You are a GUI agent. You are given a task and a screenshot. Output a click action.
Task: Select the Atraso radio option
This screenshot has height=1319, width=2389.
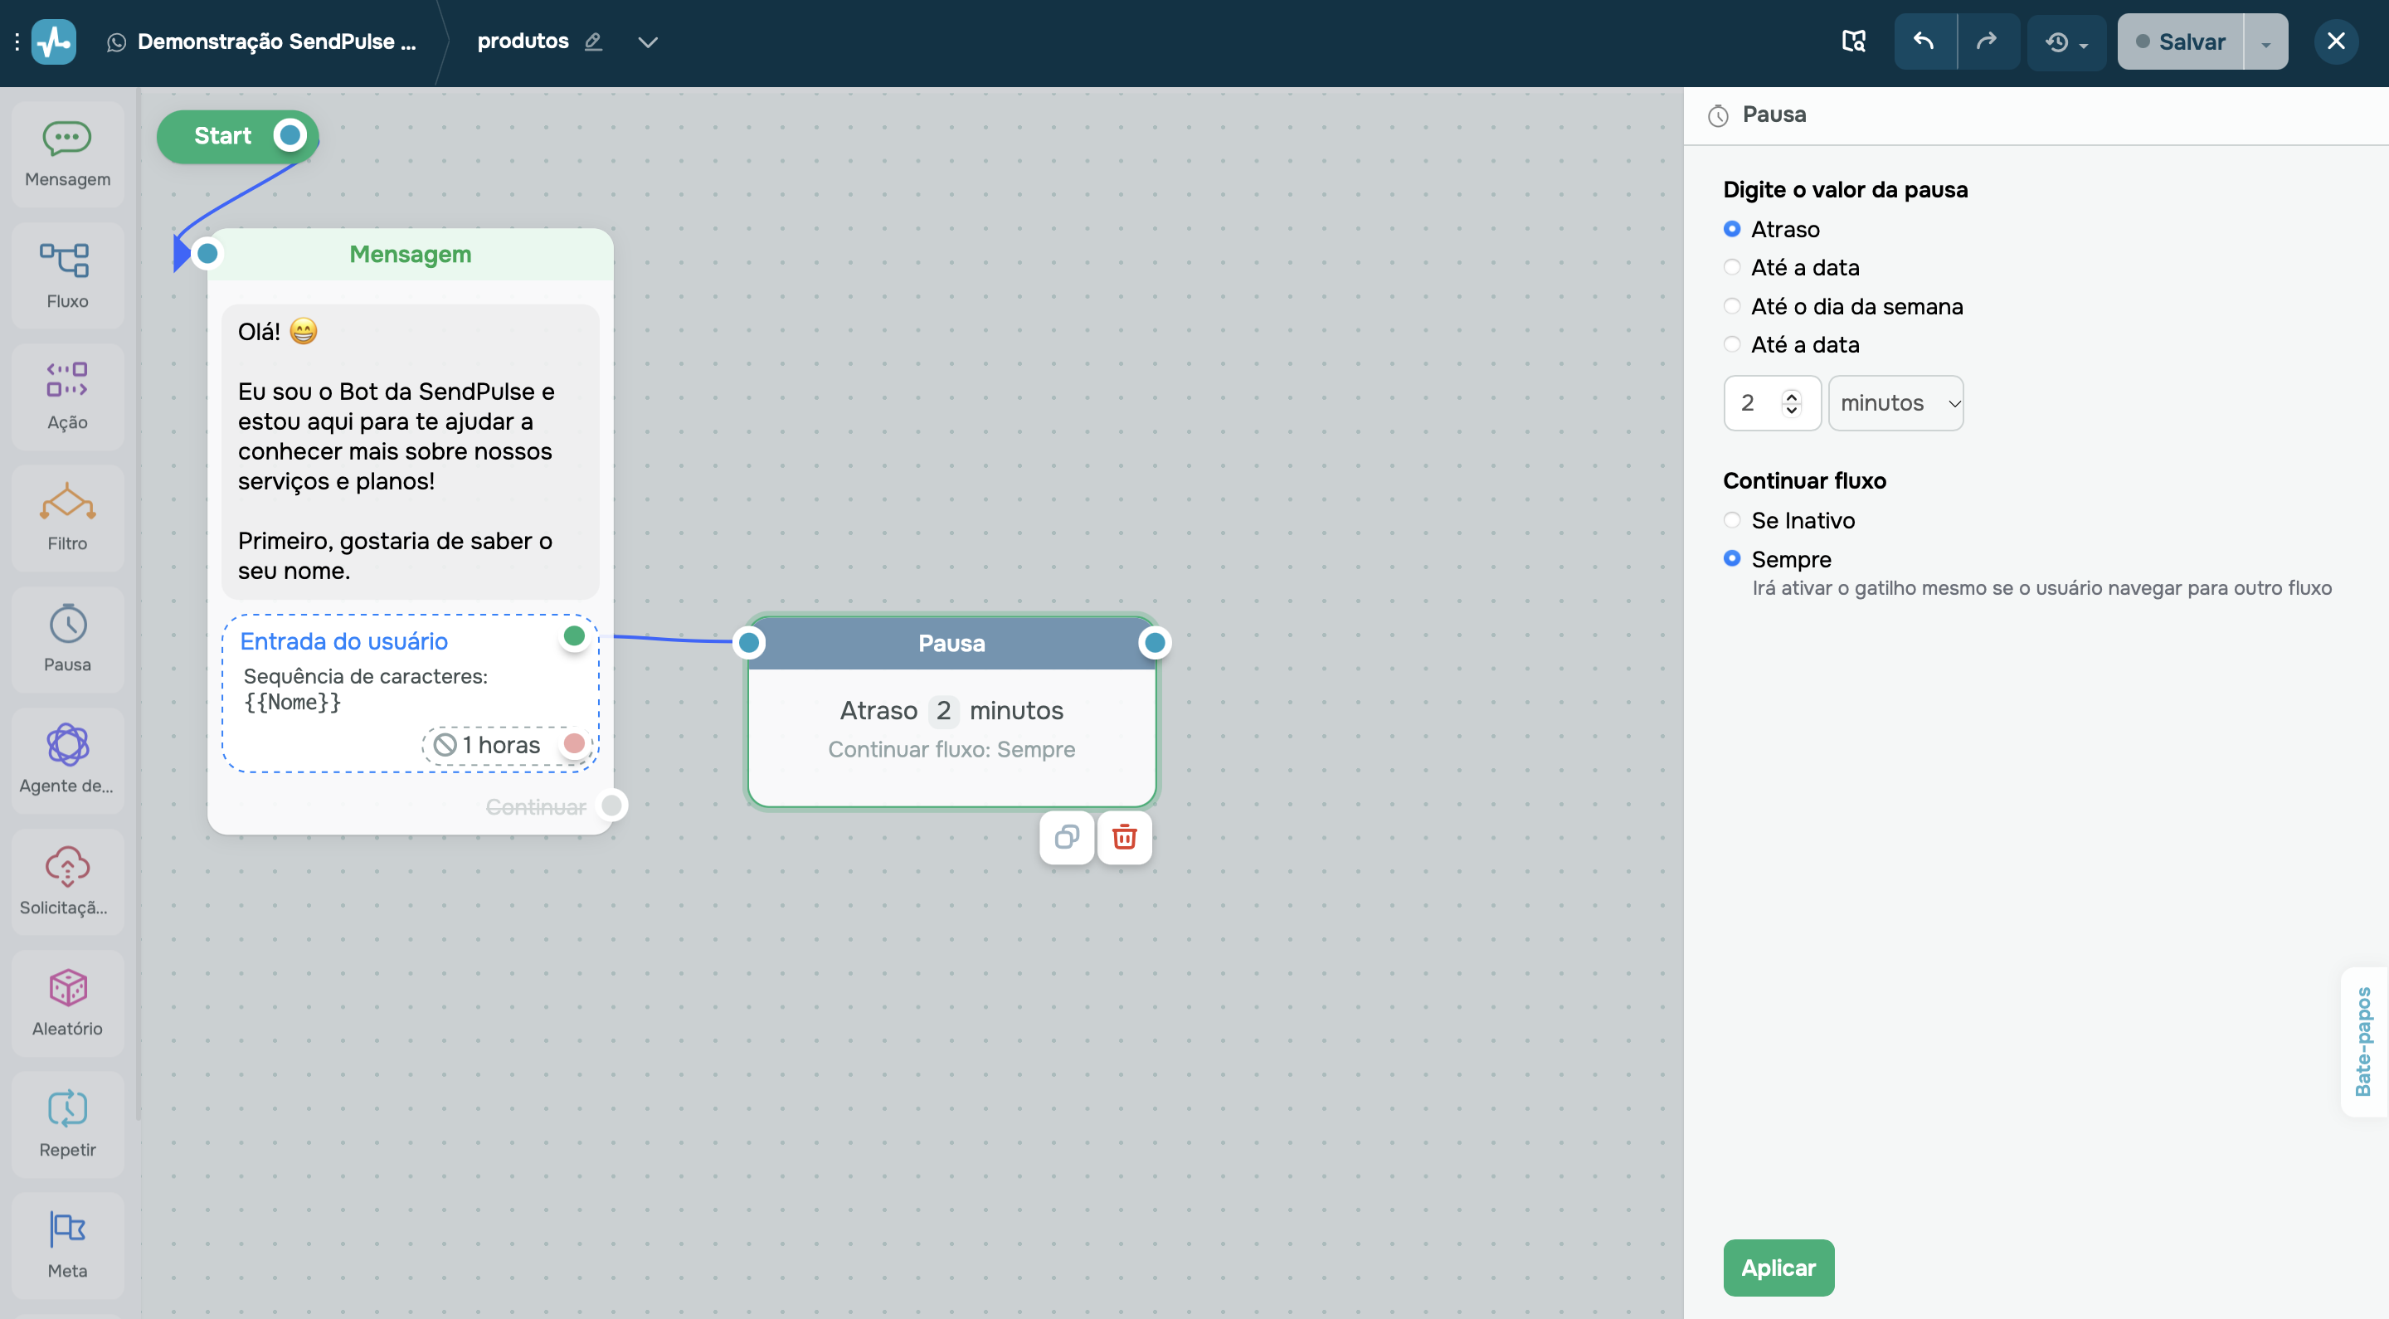pyautogui.click(x=1731, y=229)
